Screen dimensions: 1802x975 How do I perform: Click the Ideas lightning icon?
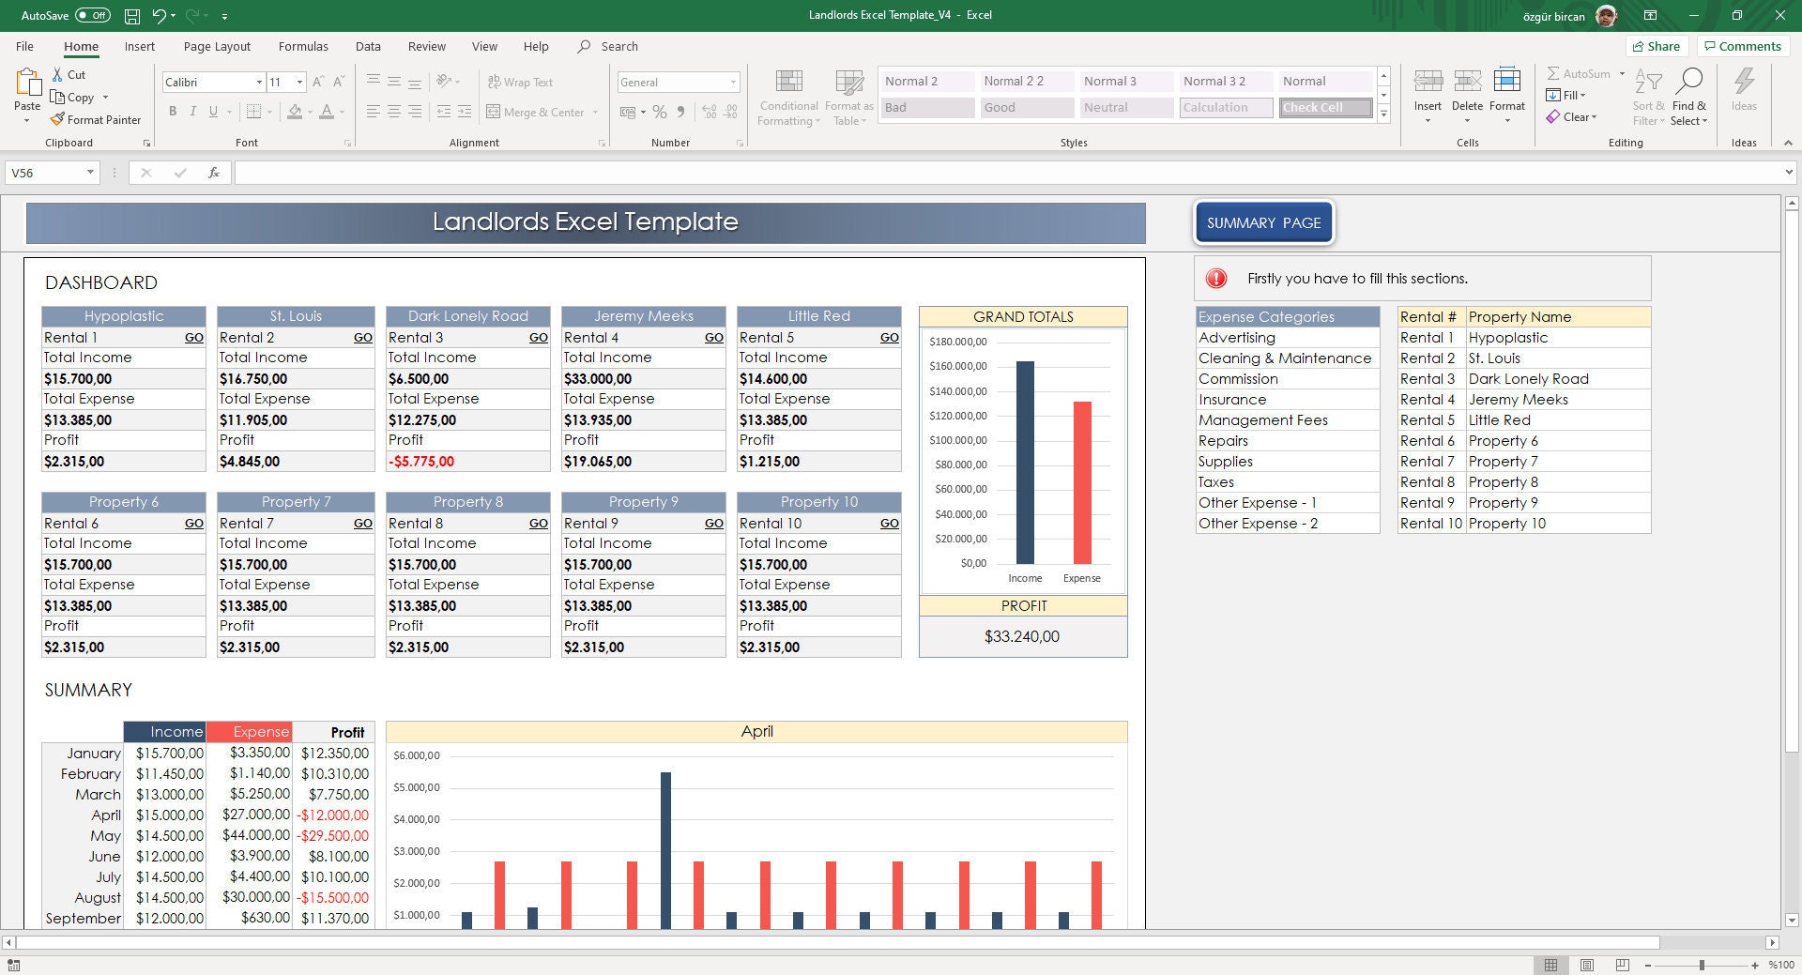coord(1744,83)
